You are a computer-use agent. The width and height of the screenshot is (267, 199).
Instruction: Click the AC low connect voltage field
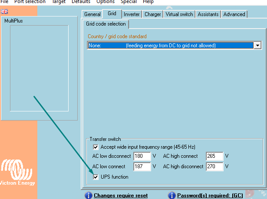pyautogui.click(x=142, y=166)
